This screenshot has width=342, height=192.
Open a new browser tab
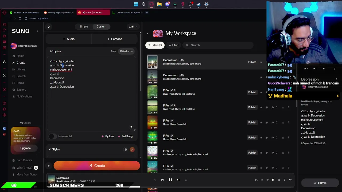point(147,13)
